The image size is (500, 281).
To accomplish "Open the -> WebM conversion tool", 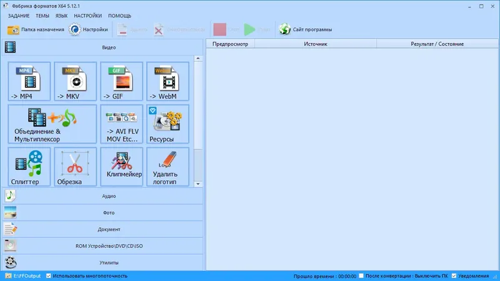I will (x=167, y=82).
